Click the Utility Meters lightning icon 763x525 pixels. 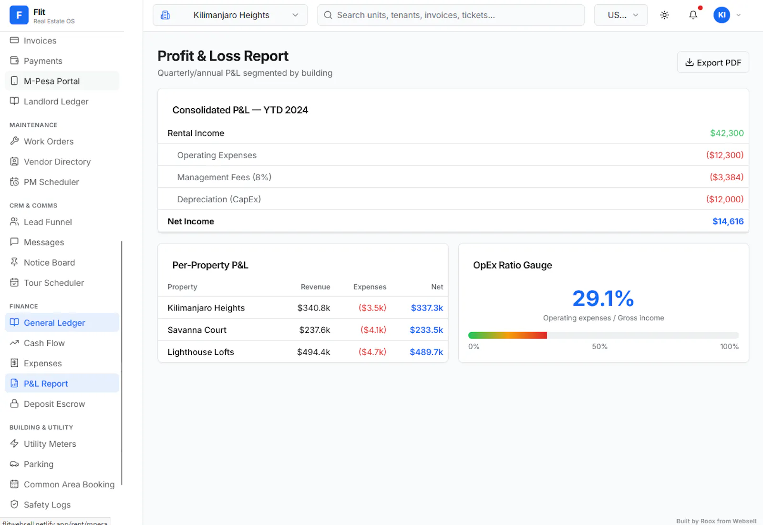pyautogui.click(x=14, y=443)
